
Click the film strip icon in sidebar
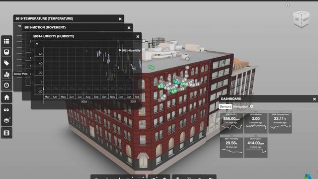(6, 133)
